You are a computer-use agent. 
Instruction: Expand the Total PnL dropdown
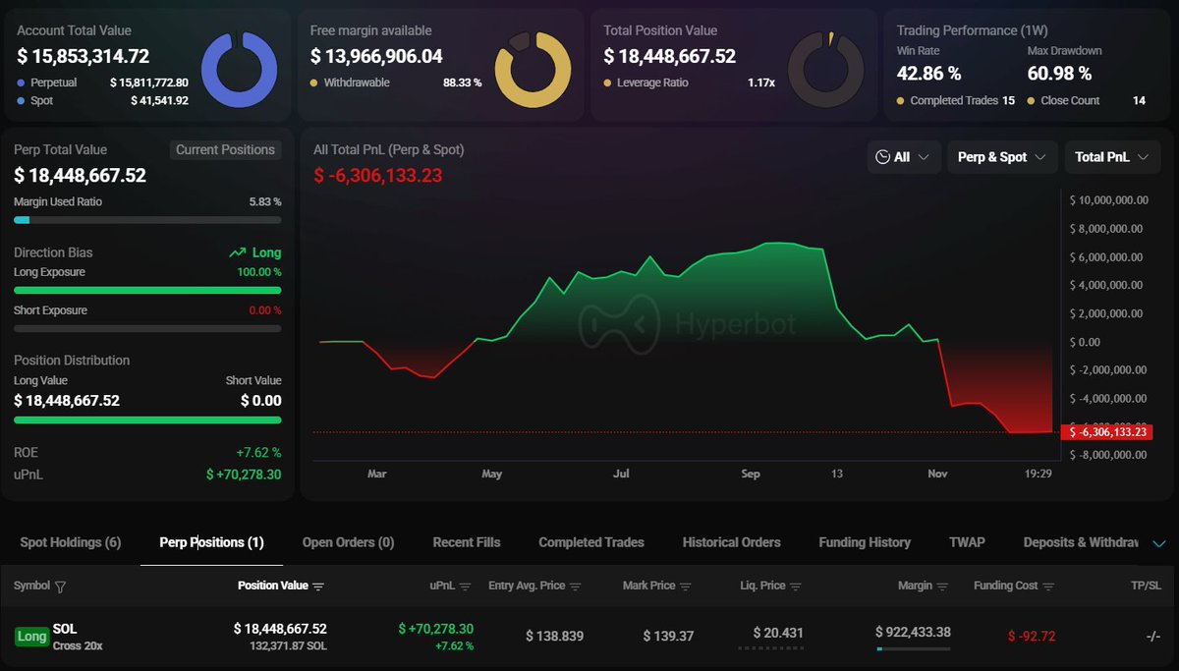(x=1111, y=157)
